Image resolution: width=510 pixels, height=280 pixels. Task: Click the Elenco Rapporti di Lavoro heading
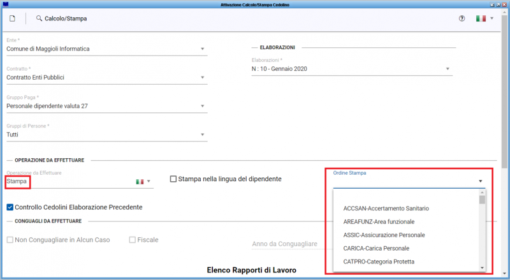251,270
